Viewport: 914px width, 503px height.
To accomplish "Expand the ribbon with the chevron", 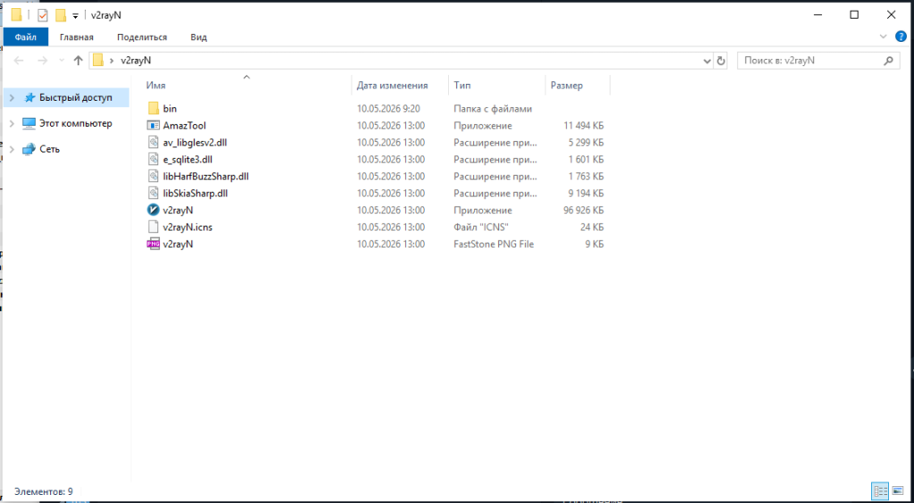I will click(883, 37).
